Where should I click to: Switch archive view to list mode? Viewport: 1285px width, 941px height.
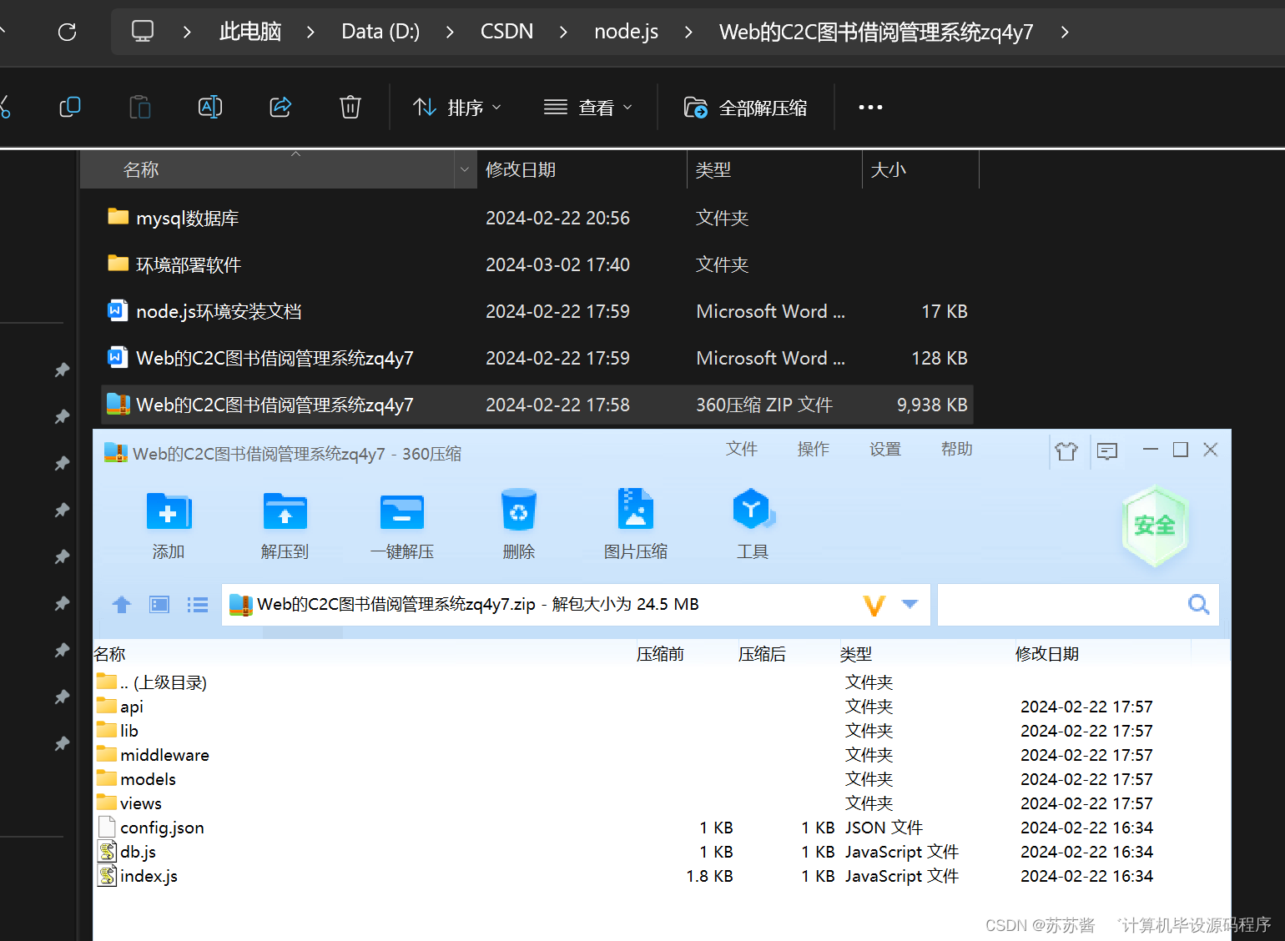click(x=198, y=604)
